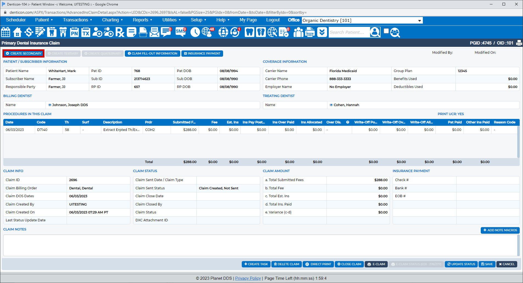
Task: Click printer icon beside PGID/OID
Action: click(x=519, y=43)
